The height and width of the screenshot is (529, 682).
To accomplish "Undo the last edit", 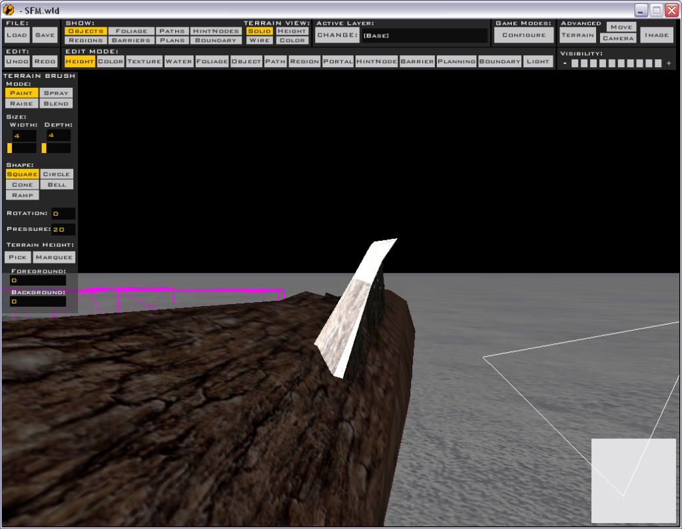I will tap(17, 61).
